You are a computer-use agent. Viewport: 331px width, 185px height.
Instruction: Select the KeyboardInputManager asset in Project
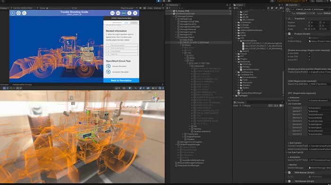(x=250, y=93)
